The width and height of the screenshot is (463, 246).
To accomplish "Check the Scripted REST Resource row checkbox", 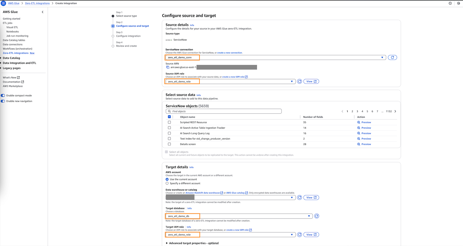I will click(x=169, y=122).
